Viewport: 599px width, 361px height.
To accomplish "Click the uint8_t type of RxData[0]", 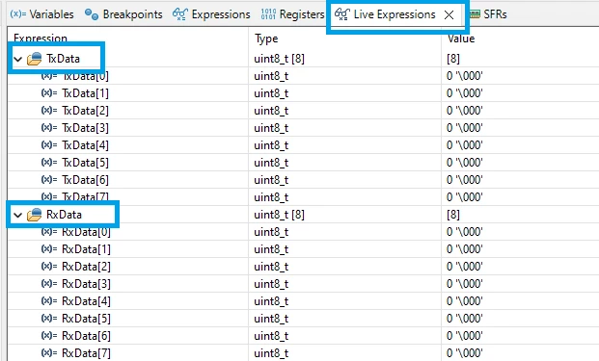I will click(x=271, y=232).
